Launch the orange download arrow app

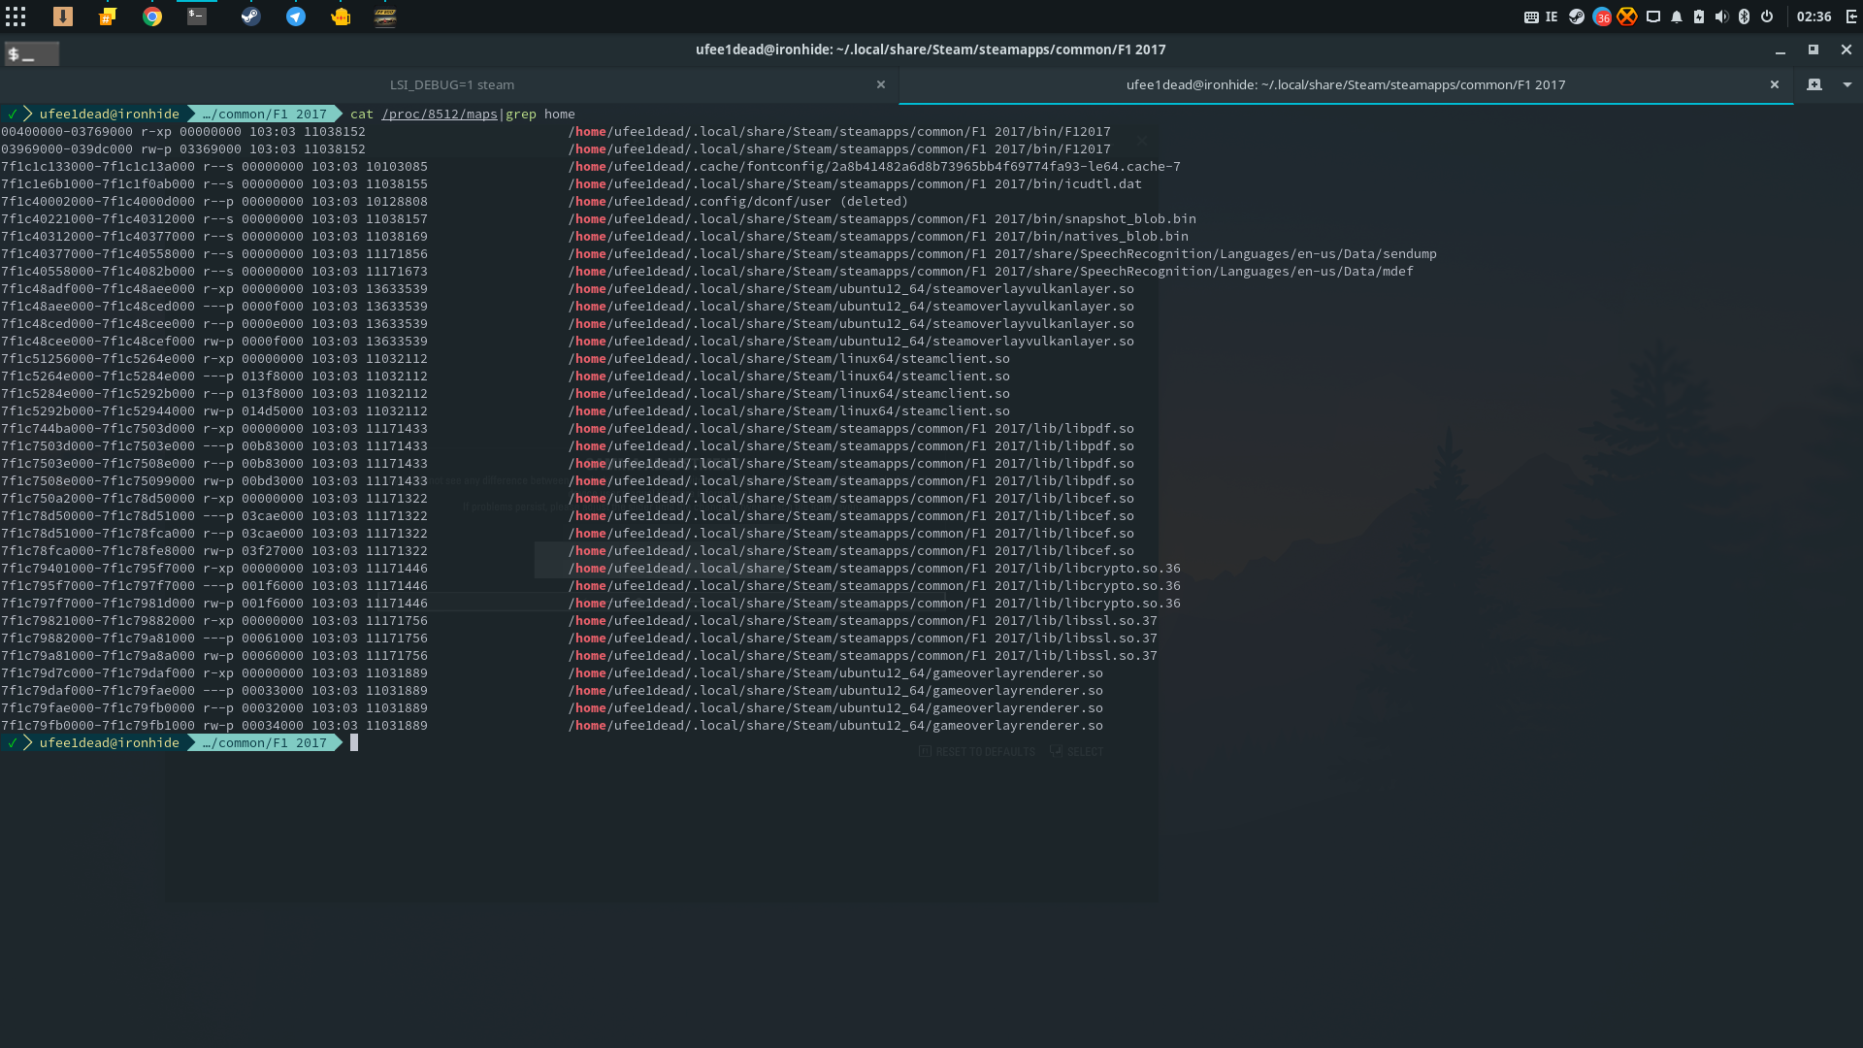coord(63,16)
